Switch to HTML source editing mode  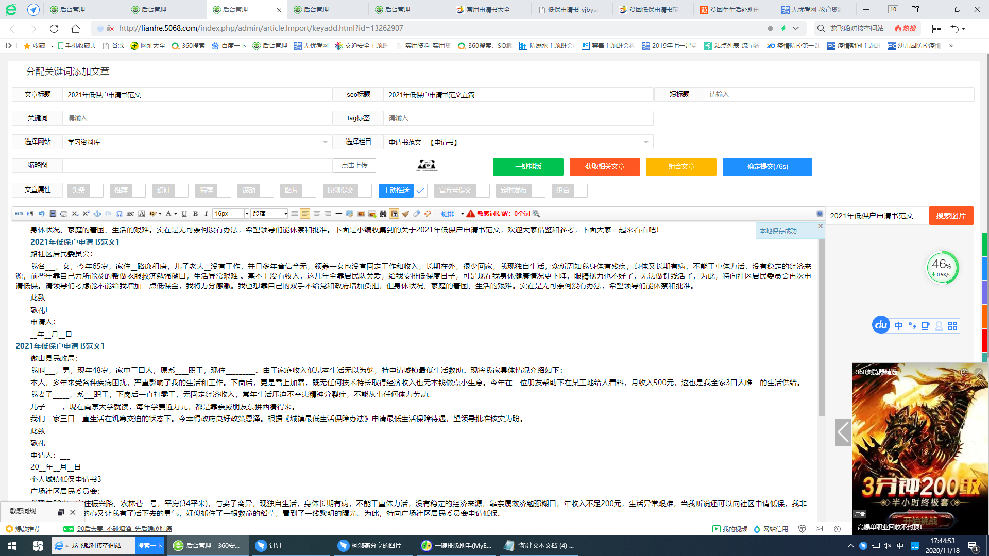pyautogui.click(x=19, y=213)
